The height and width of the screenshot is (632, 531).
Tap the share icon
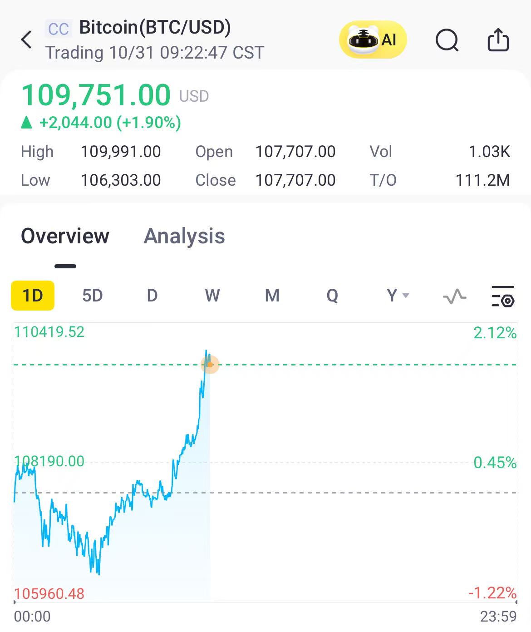(498, 40)
